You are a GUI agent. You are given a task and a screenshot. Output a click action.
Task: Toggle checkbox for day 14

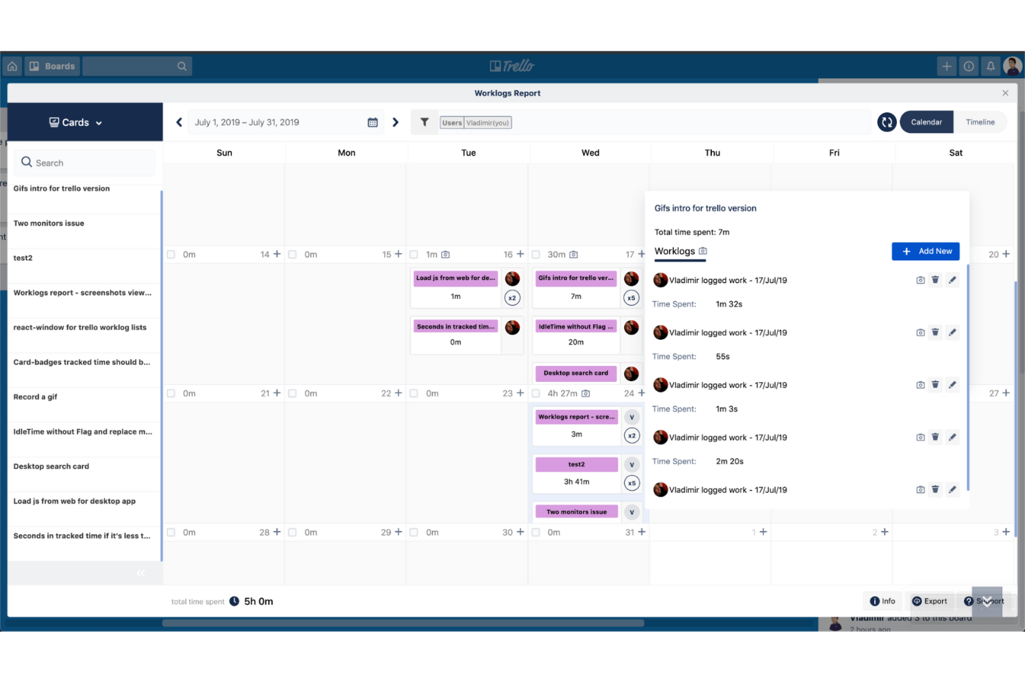(x=171, y=255)
